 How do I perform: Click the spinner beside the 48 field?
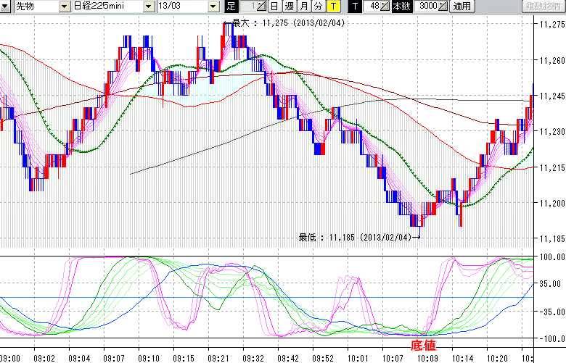pos(385,7)
